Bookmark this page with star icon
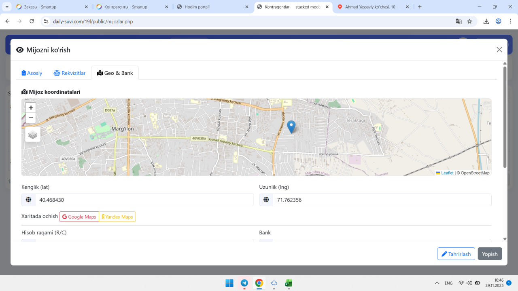 469,21
